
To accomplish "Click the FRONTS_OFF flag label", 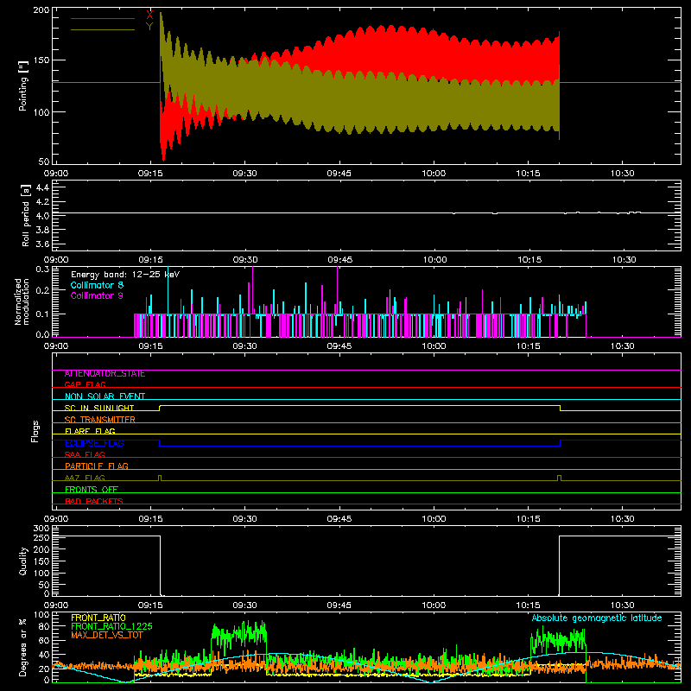I will 92,490.
